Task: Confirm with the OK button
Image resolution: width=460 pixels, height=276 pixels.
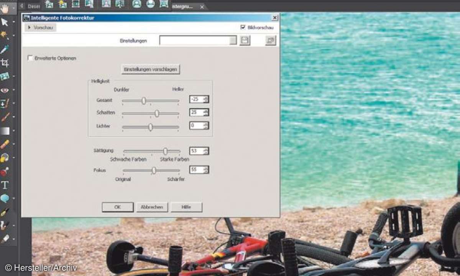Action: tap(117, 207)
